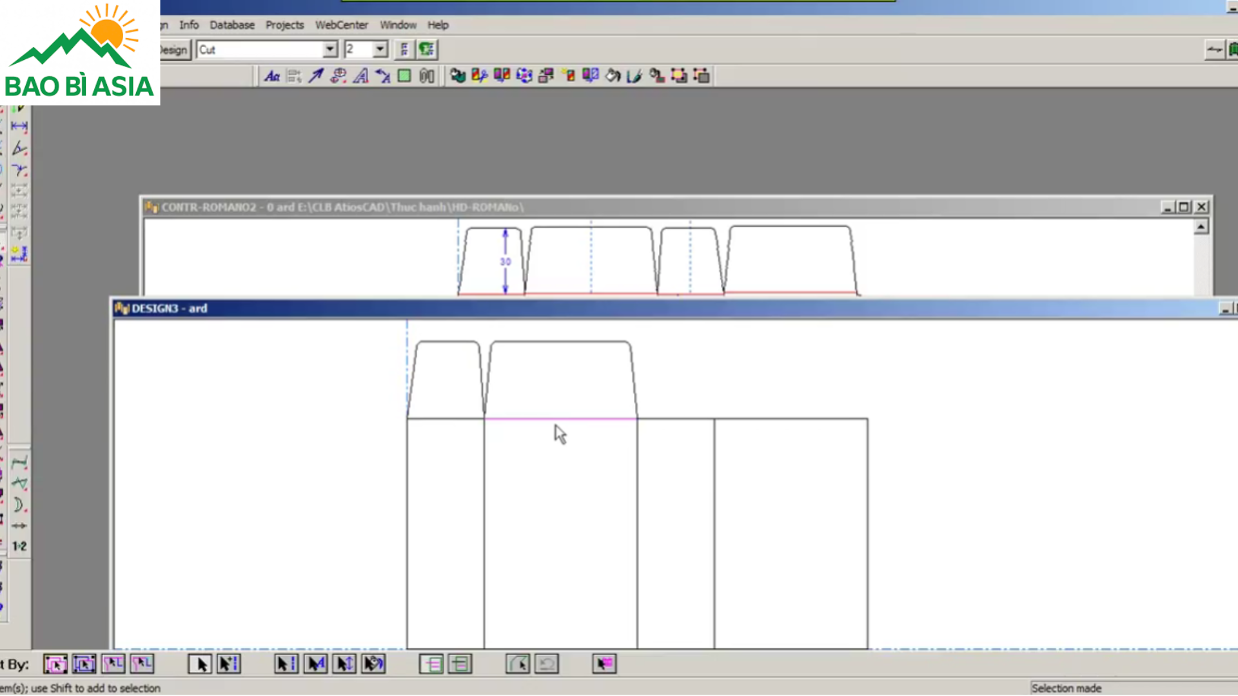Click the blue arrow annotation tool
The width and height of the screenshot is (1238, 696).
coord(316,76)
